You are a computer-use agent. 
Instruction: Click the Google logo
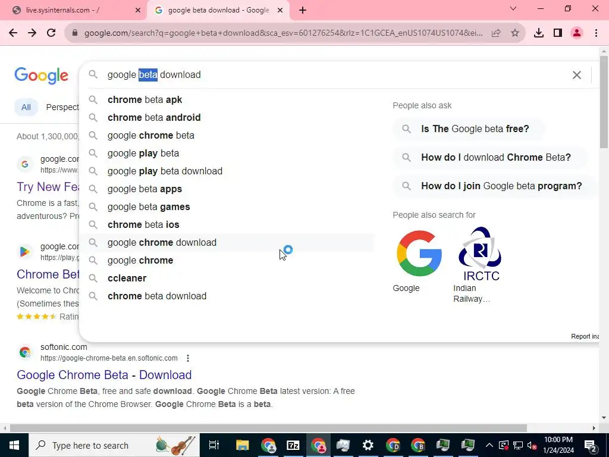tap(41, 76)
